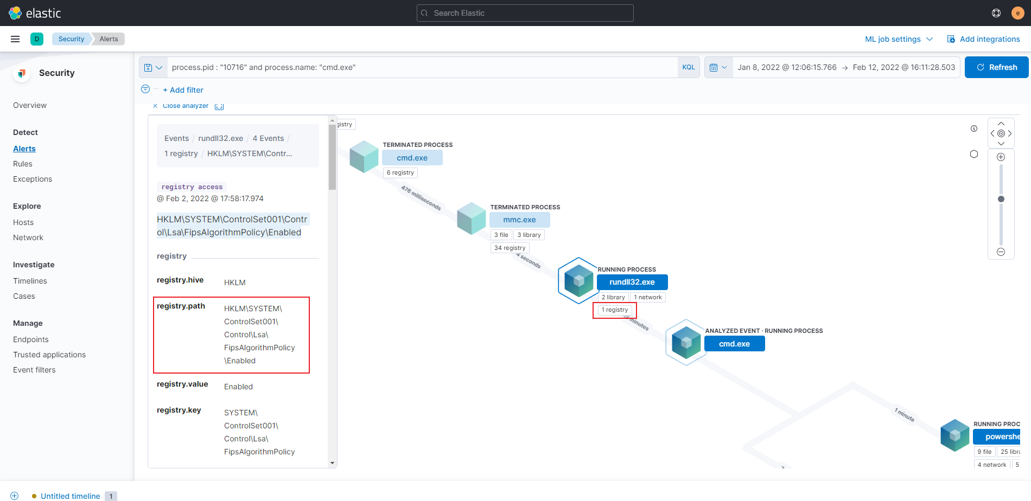This screenshot has width=1031, height=501.
Task: Toggle analyzer full screen mode
Action: click(x=219, y=106)
